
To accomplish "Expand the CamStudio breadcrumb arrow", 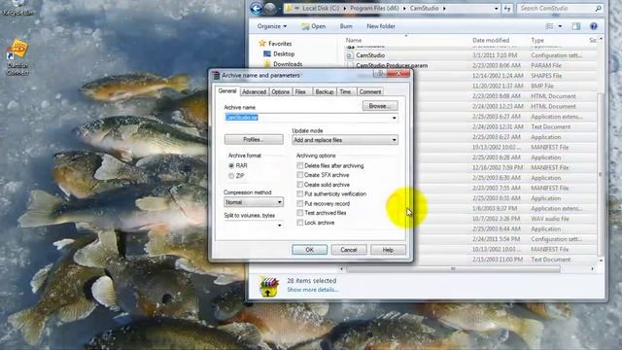I will pyautogui.click(x=444, y=9).
